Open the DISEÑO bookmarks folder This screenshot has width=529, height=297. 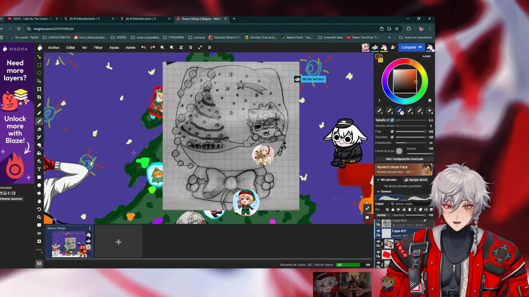point(119,37)
